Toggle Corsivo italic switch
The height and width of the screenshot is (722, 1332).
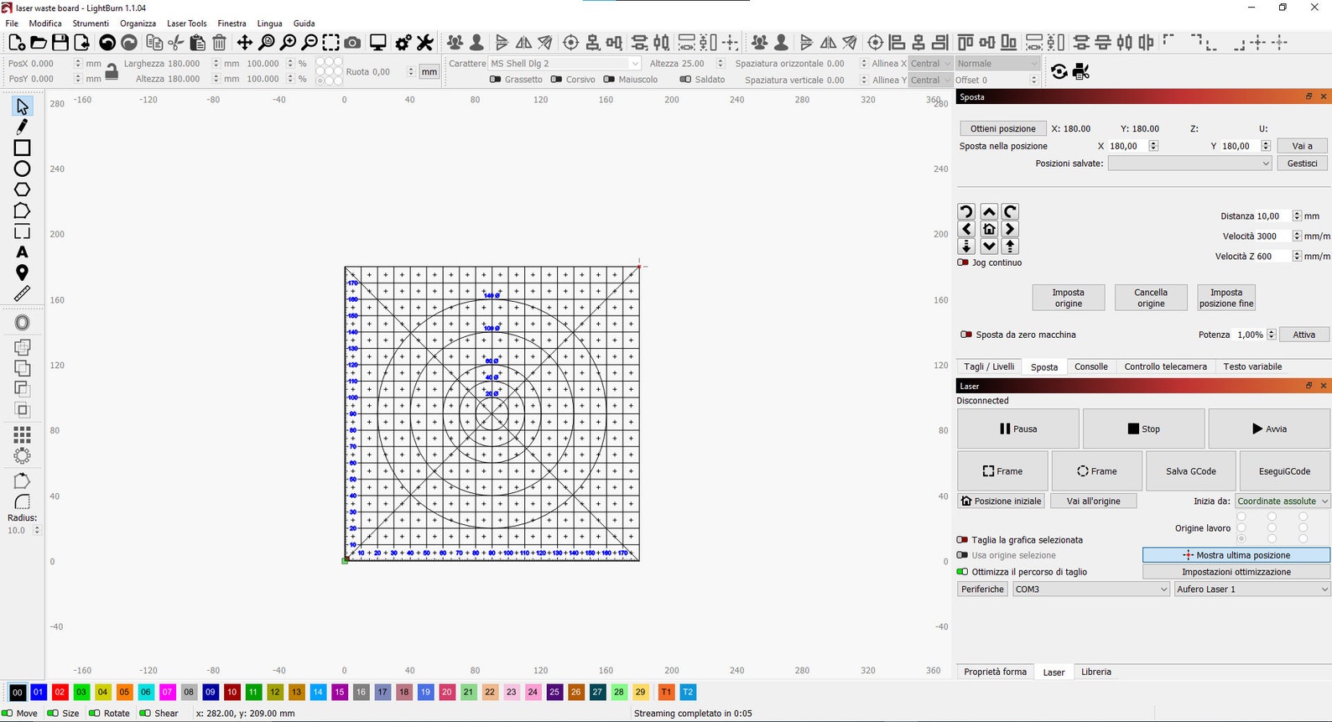pos(556,80)
